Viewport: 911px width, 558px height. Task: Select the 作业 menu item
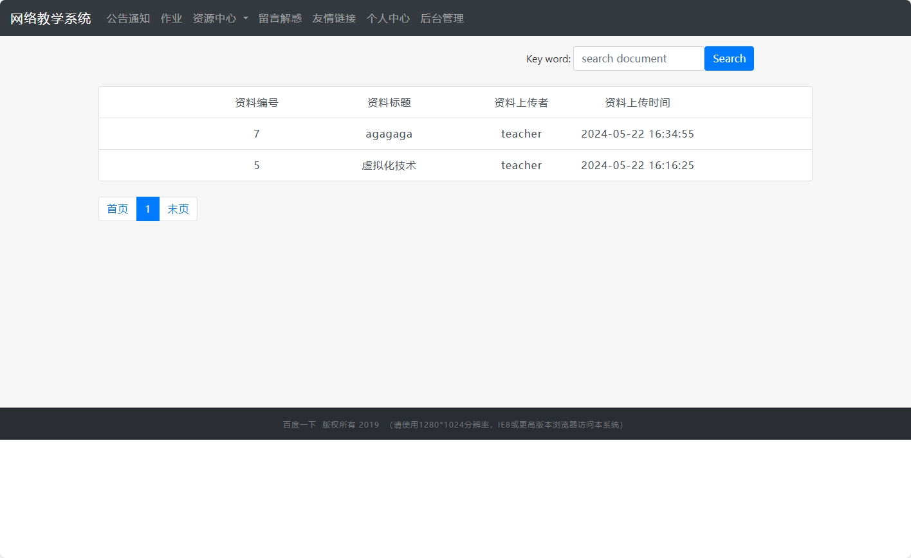171,18
